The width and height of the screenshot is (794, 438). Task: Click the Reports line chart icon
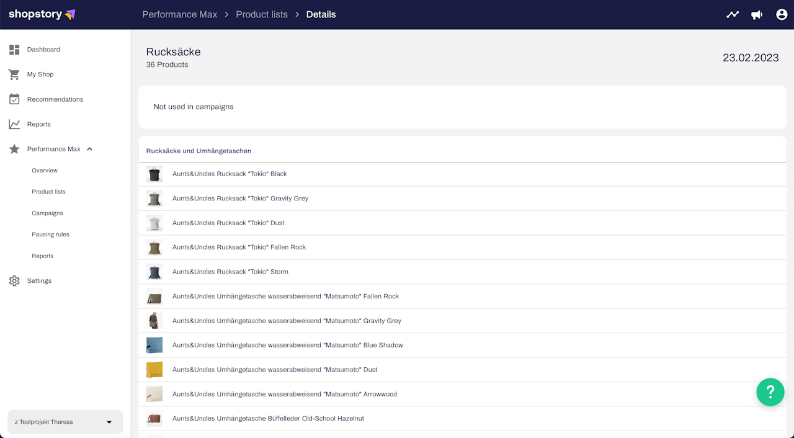coord(14,124)
